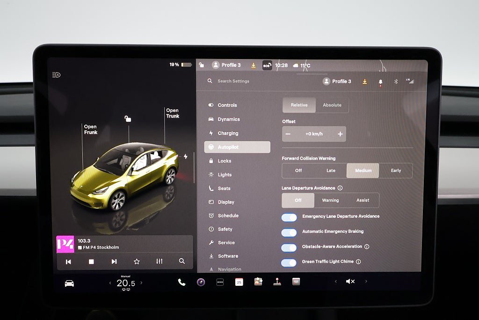This screenshot has height=320, width=479.
Task: Open the dashcam camera icon
Action: click(201, 282)
